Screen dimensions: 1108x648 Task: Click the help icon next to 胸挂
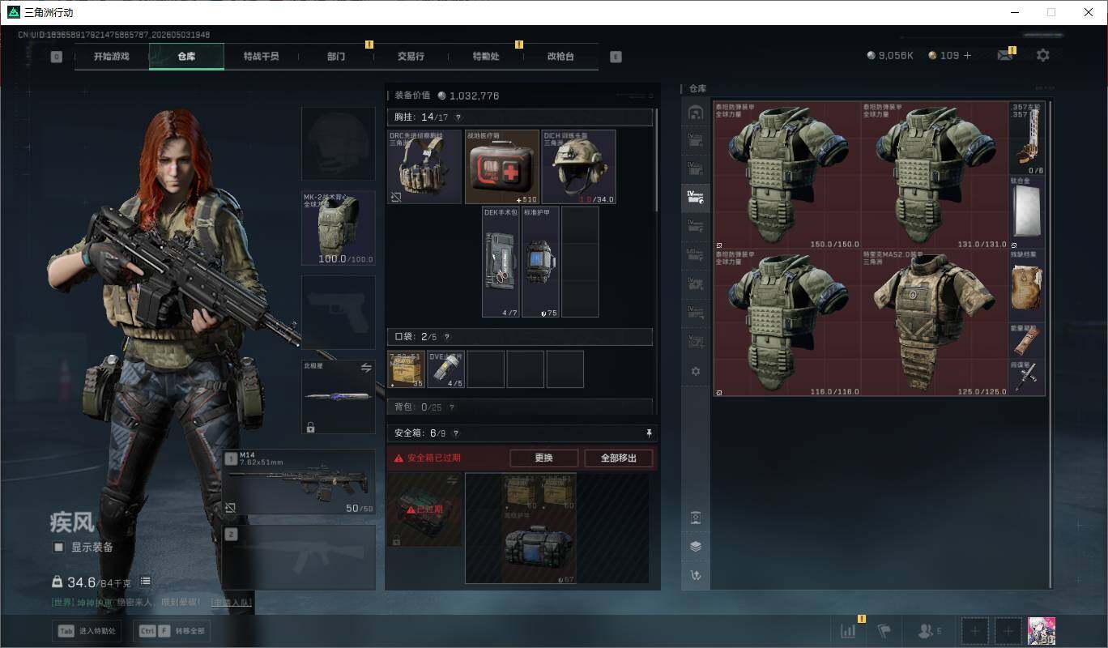[458, 117]
